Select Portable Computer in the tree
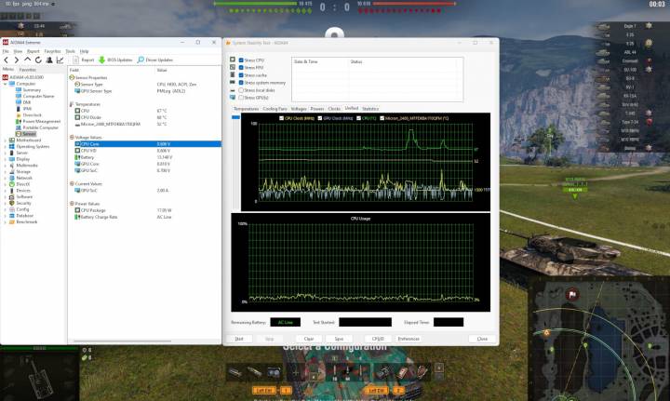Viewport: 670px width, 401px height. (x=36, y=127)
